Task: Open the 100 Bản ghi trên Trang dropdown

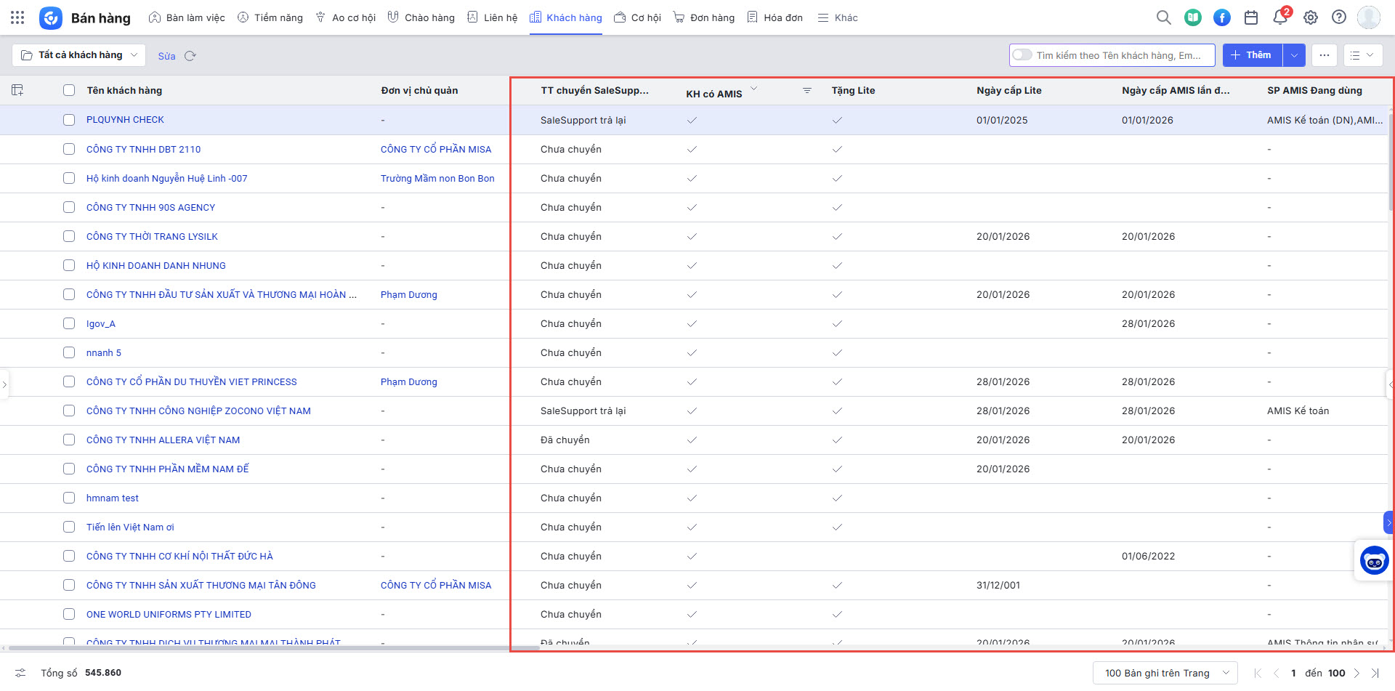Action: (x=1165, y=673)
